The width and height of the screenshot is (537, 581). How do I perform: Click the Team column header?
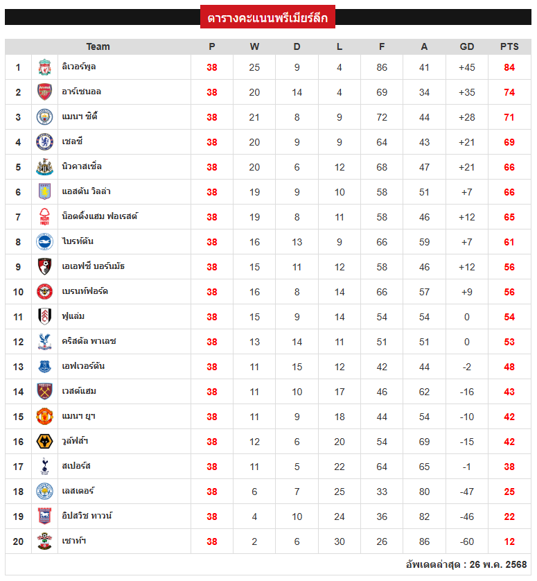(98, 46)
